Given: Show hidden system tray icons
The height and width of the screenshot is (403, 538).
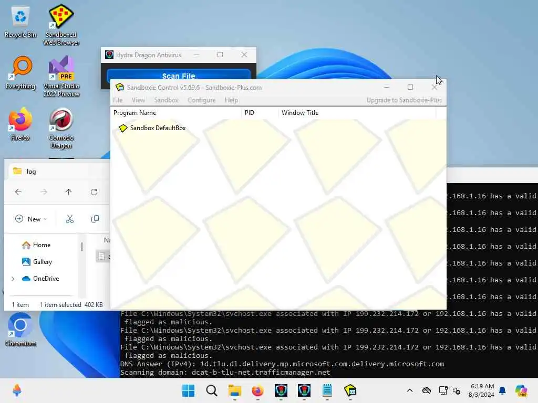Looking at the screenshot, I should tap(410, 390).
